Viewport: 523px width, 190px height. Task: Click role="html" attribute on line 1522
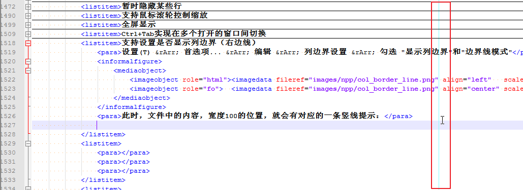click(x=205, y=80)
